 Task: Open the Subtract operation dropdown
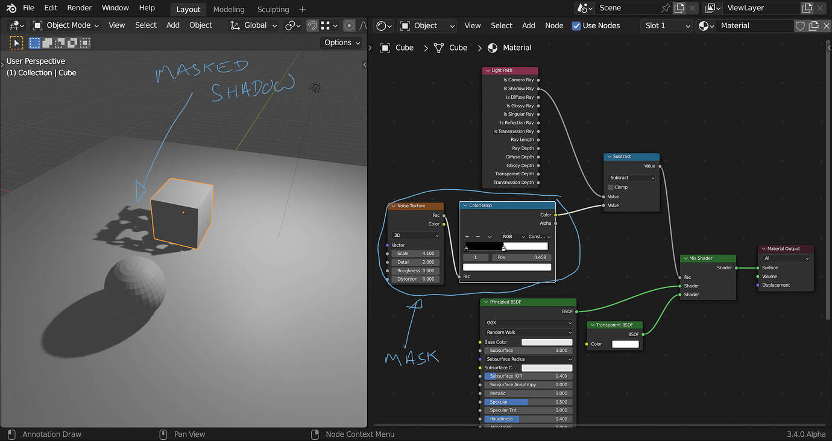[631, 178]
